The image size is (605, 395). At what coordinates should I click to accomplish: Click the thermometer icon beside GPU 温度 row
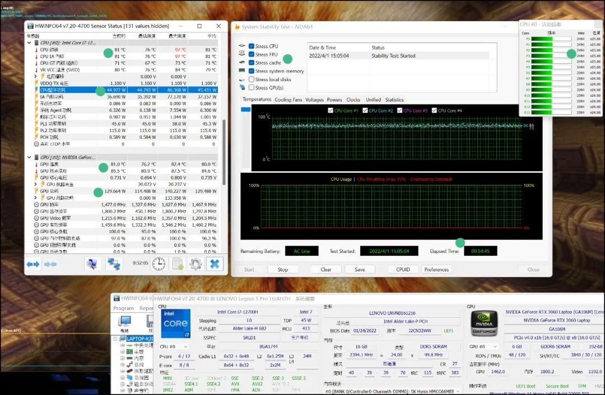pos(36,164)
